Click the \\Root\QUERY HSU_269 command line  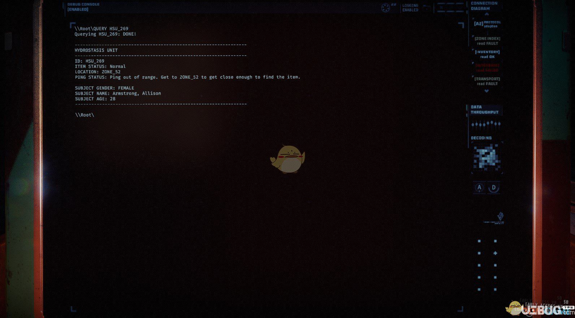coord(101,29)
